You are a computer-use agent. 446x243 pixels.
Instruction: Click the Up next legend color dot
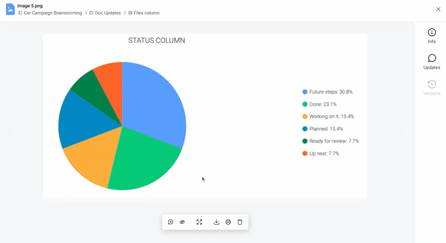305,154
